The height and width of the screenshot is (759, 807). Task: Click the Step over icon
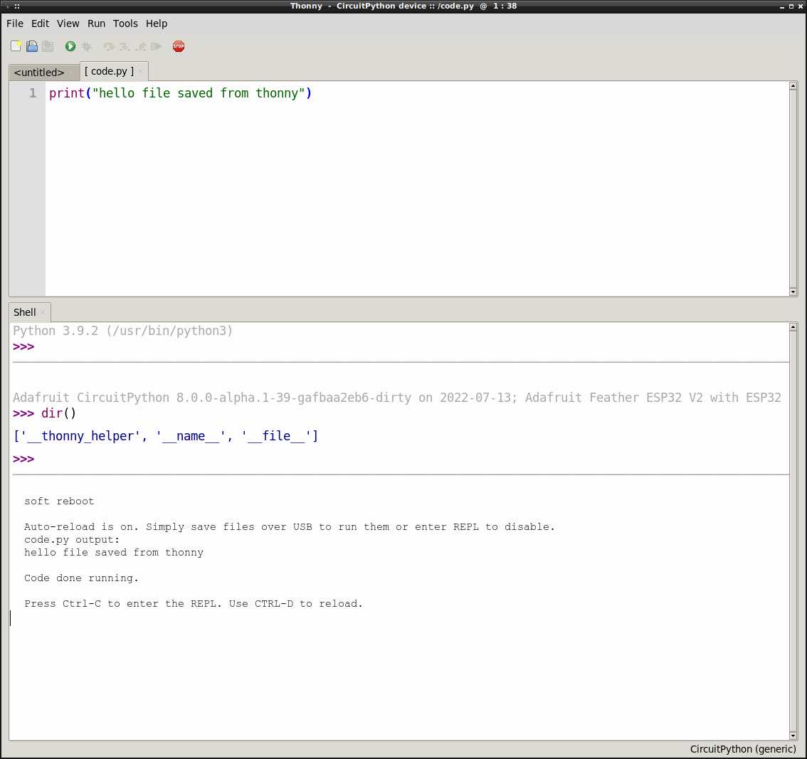pos(109,46)
